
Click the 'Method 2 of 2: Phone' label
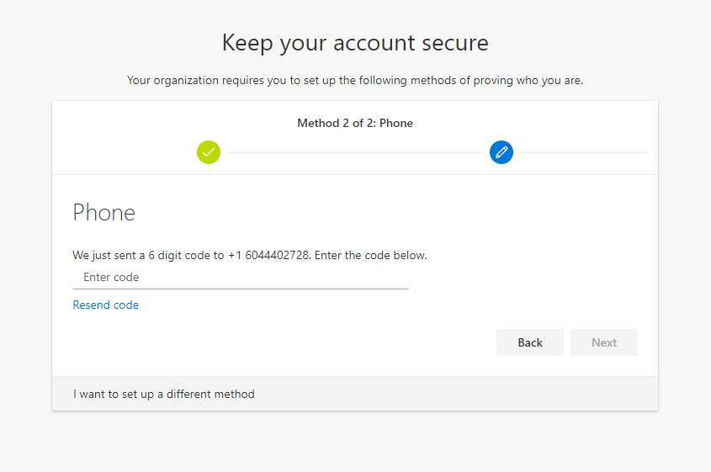[x=355, y=124]
